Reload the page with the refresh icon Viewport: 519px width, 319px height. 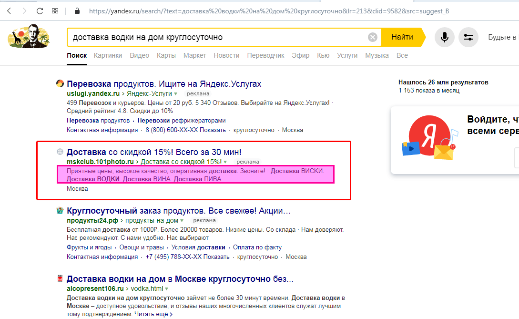coord(40,11)
